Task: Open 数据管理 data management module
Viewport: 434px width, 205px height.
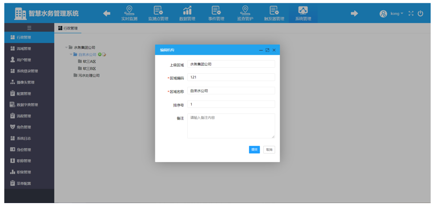Action: [x=187, y=13]
